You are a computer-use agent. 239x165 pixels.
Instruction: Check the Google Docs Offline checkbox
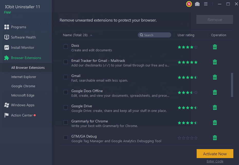coord(66,92)
